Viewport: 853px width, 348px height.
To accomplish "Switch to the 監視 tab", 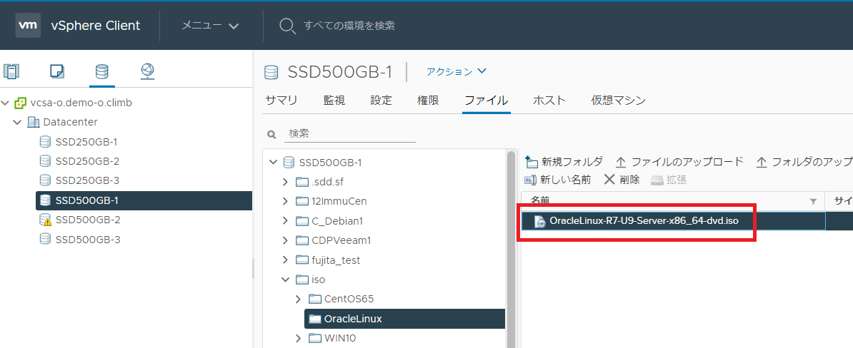I will (334, 101).
